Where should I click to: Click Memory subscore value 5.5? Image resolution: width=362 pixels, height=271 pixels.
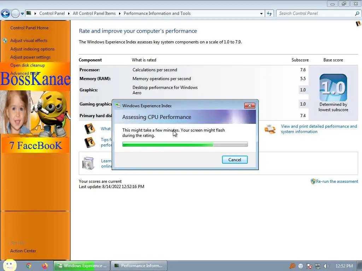click(x=303, y=79)
